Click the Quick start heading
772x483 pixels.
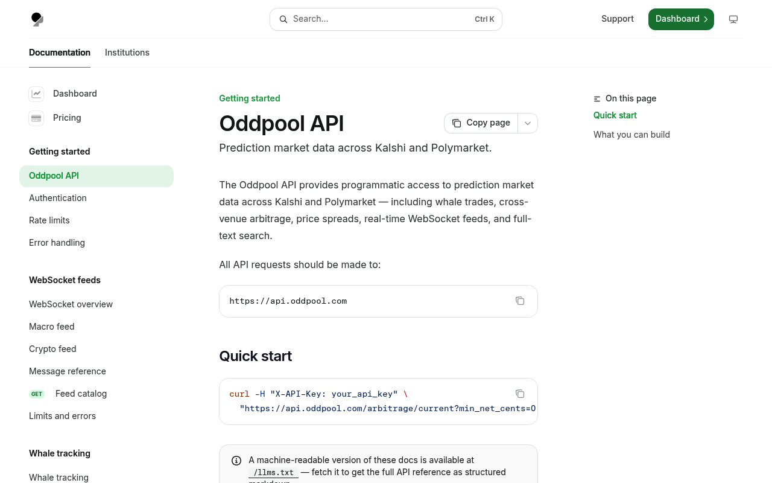pos(256,356)
